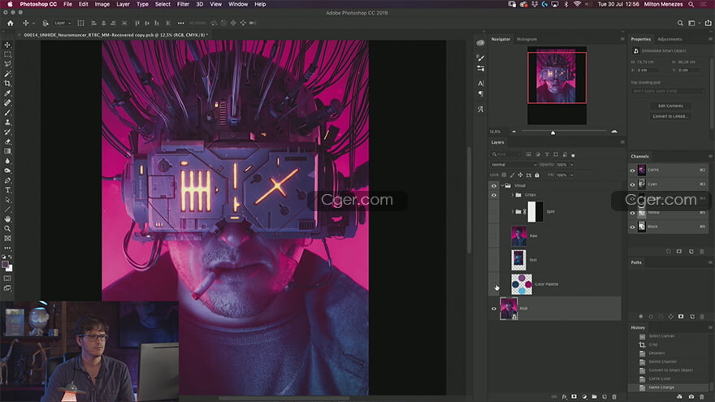Image resolution: width=715 pixels, height=402 pixels.
Task: Open search icon in options bar
Action: pos(680,23)
